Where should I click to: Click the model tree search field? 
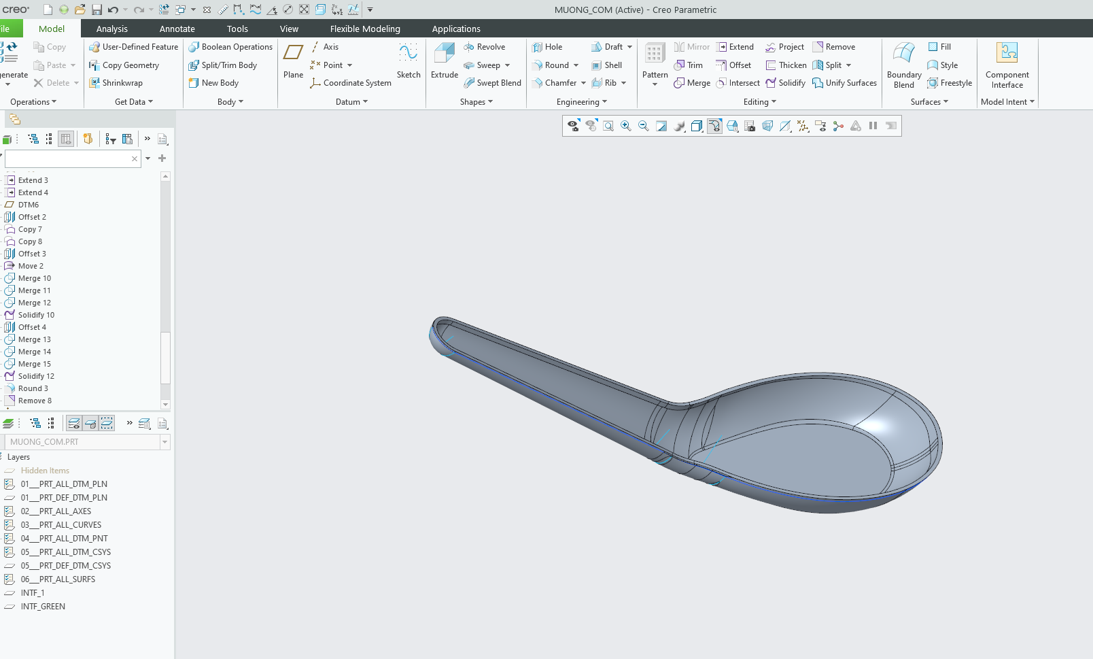[67, 158]
